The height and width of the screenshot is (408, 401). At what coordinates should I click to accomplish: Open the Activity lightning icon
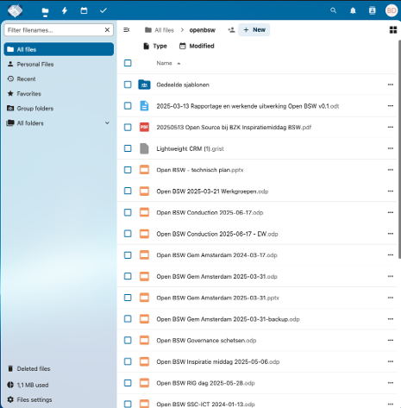point(65,10)
